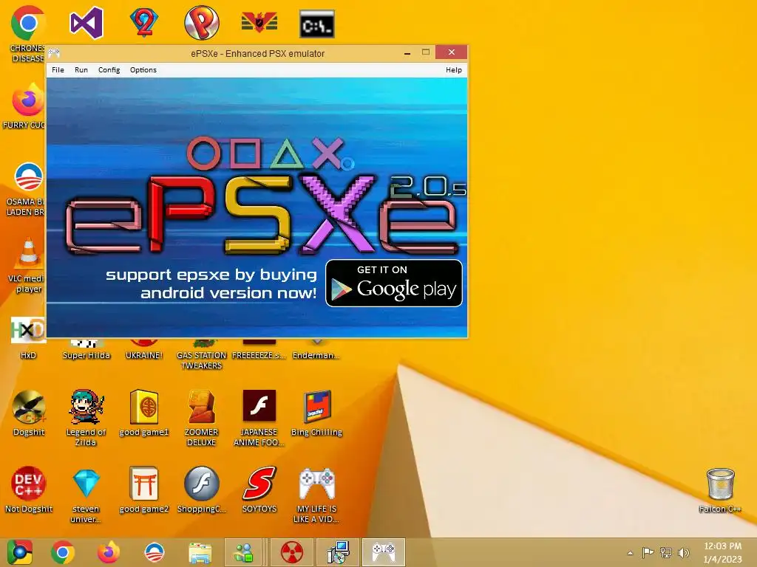Maximize the ePSXe window

click(x=425, y=52)
